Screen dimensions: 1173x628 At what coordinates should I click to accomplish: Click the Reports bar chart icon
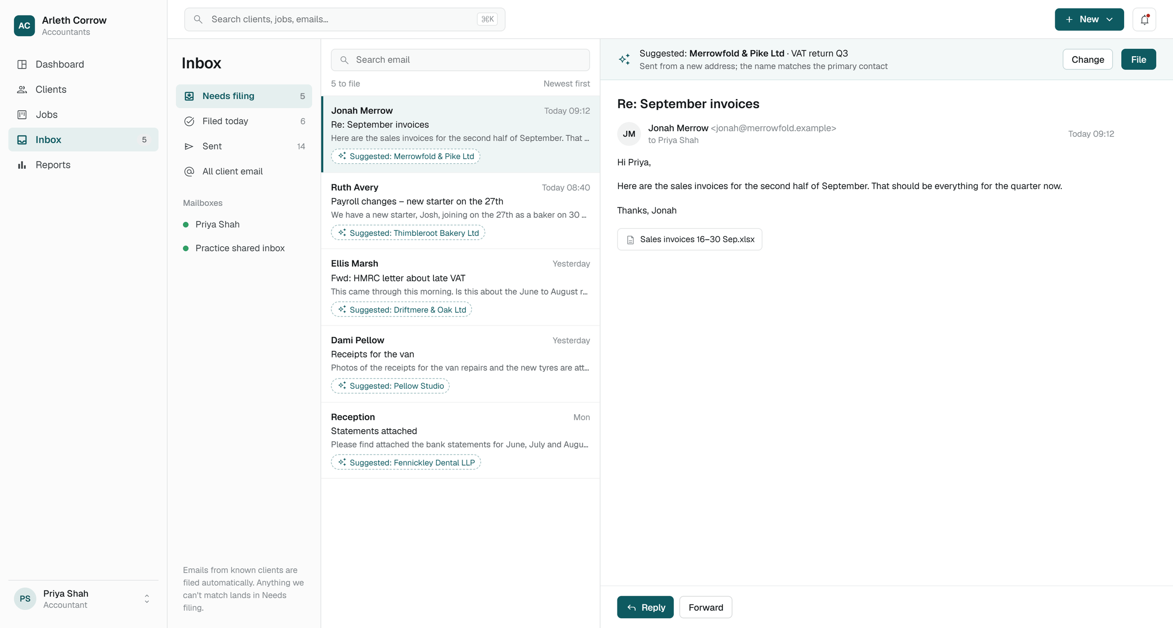[x=22, y=165]
